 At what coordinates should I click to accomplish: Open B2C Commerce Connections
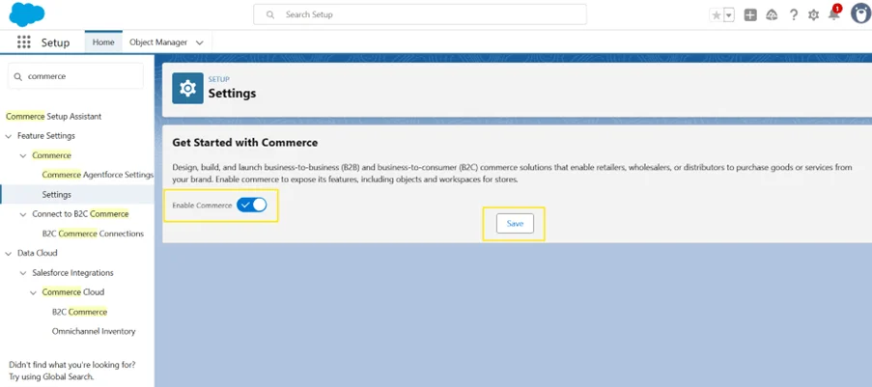[x=93, y=234]
